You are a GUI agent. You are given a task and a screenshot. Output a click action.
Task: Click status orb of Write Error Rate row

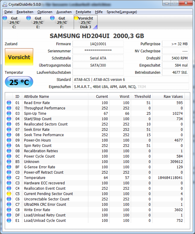9,210
